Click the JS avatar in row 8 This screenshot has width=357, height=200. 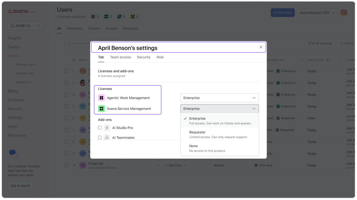[83, 142]
